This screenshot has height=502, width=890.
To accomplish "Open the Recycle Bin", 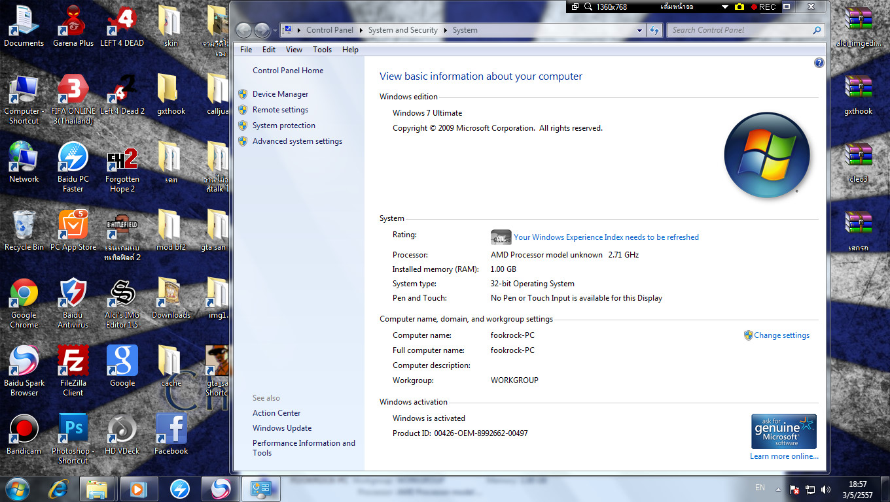I will coord(24,226).
